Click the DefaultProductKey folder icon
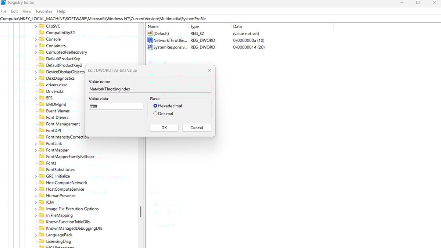Viewport: 441px width, 248px height. click(x=42, y=59)
